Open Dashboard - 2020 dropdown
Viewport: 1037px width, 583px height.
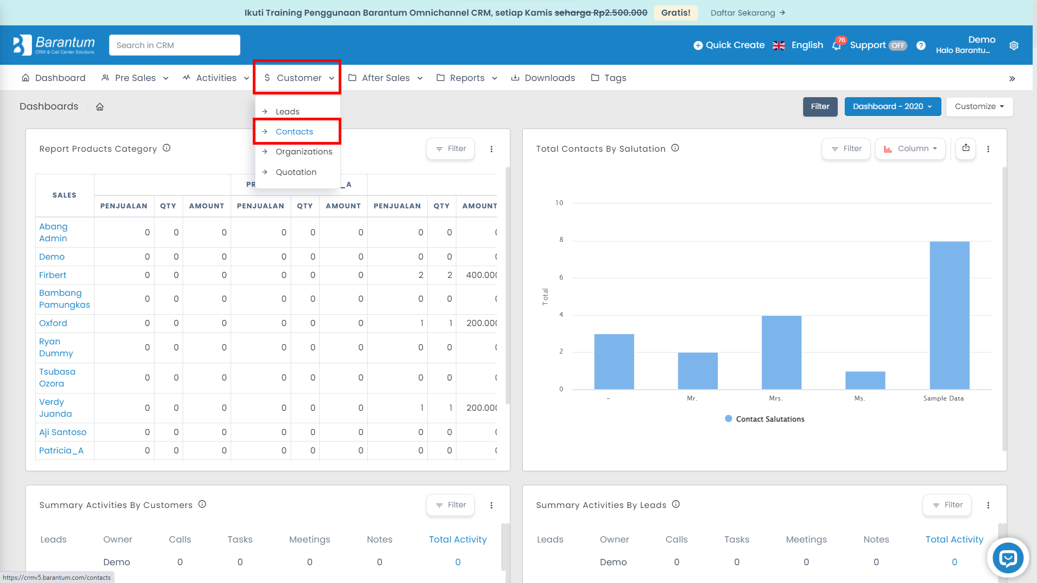pos(892,106)
